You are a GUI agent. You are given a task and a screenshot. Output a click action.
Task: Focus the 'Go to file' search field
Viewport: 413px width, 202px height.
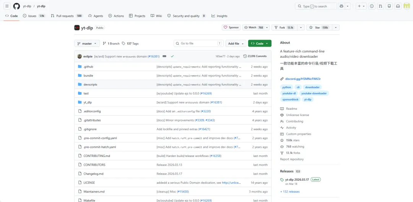(x=198, y=44)
